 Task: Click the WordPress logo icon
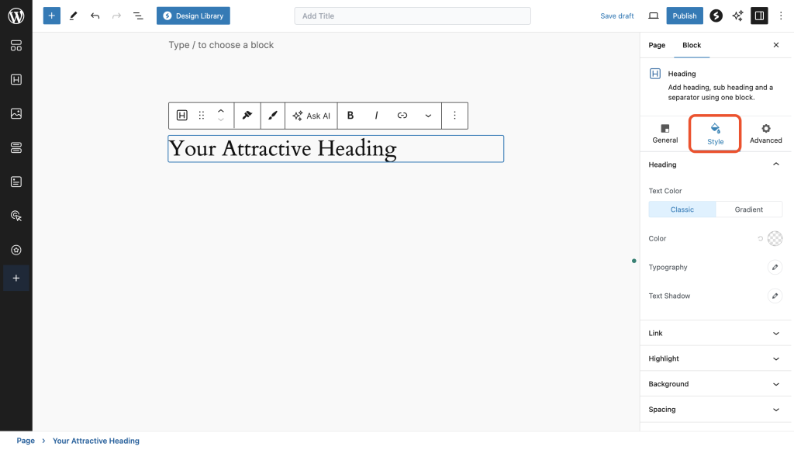coord(16,16)
